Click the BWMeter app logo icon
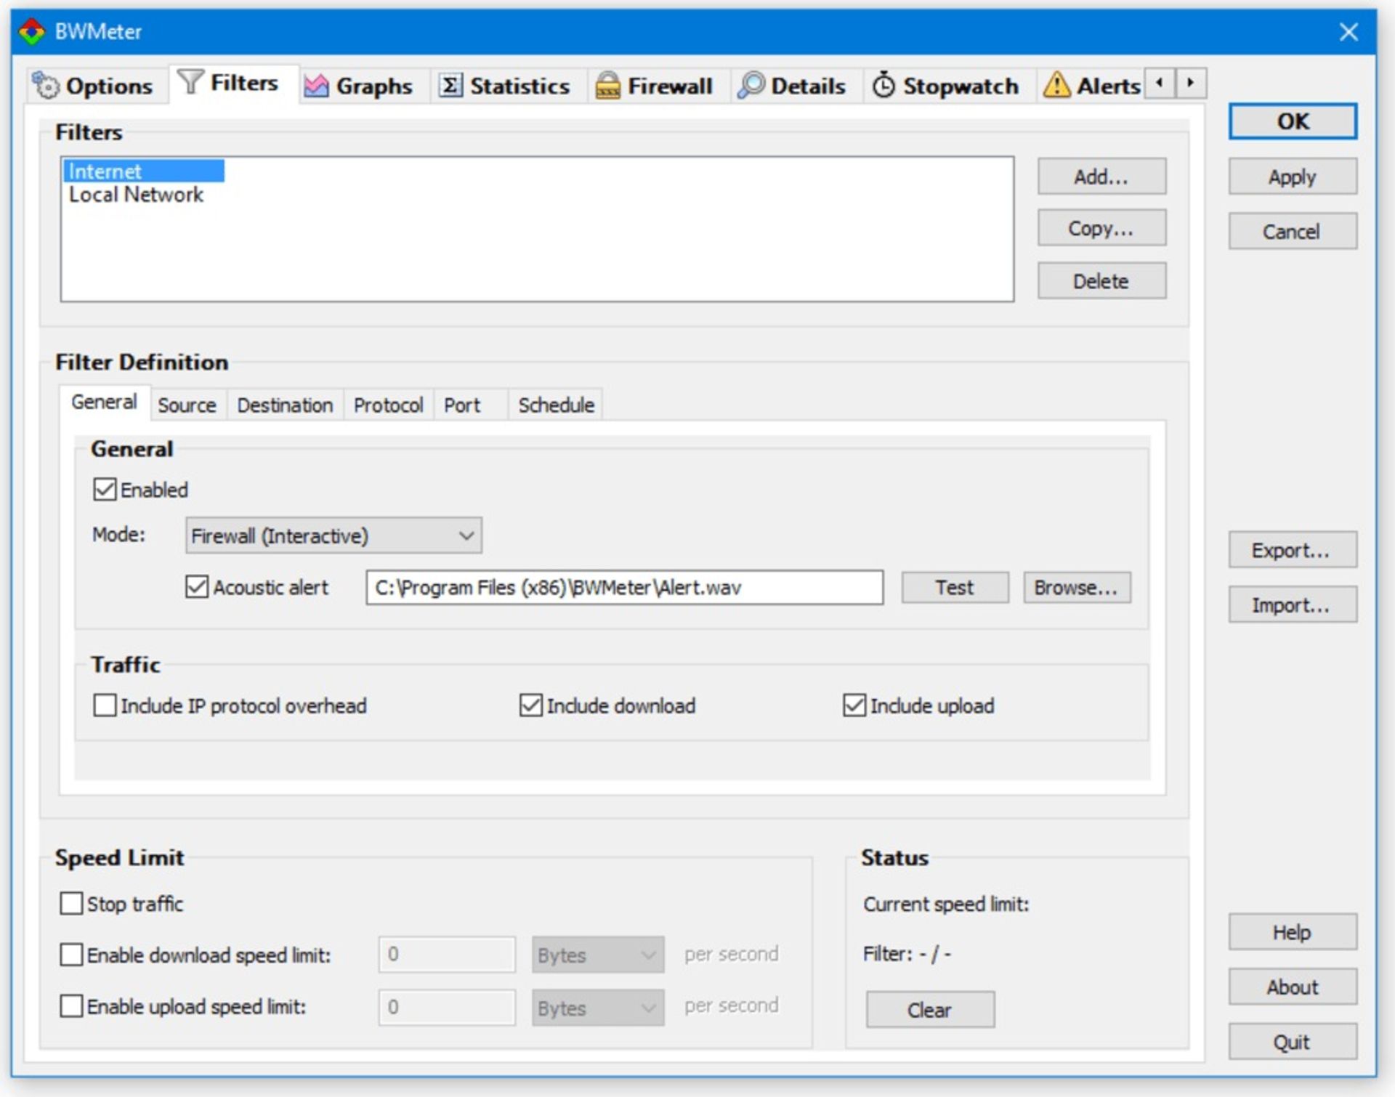Screen dimensions: 1395x1097 (x=32, y=32)
